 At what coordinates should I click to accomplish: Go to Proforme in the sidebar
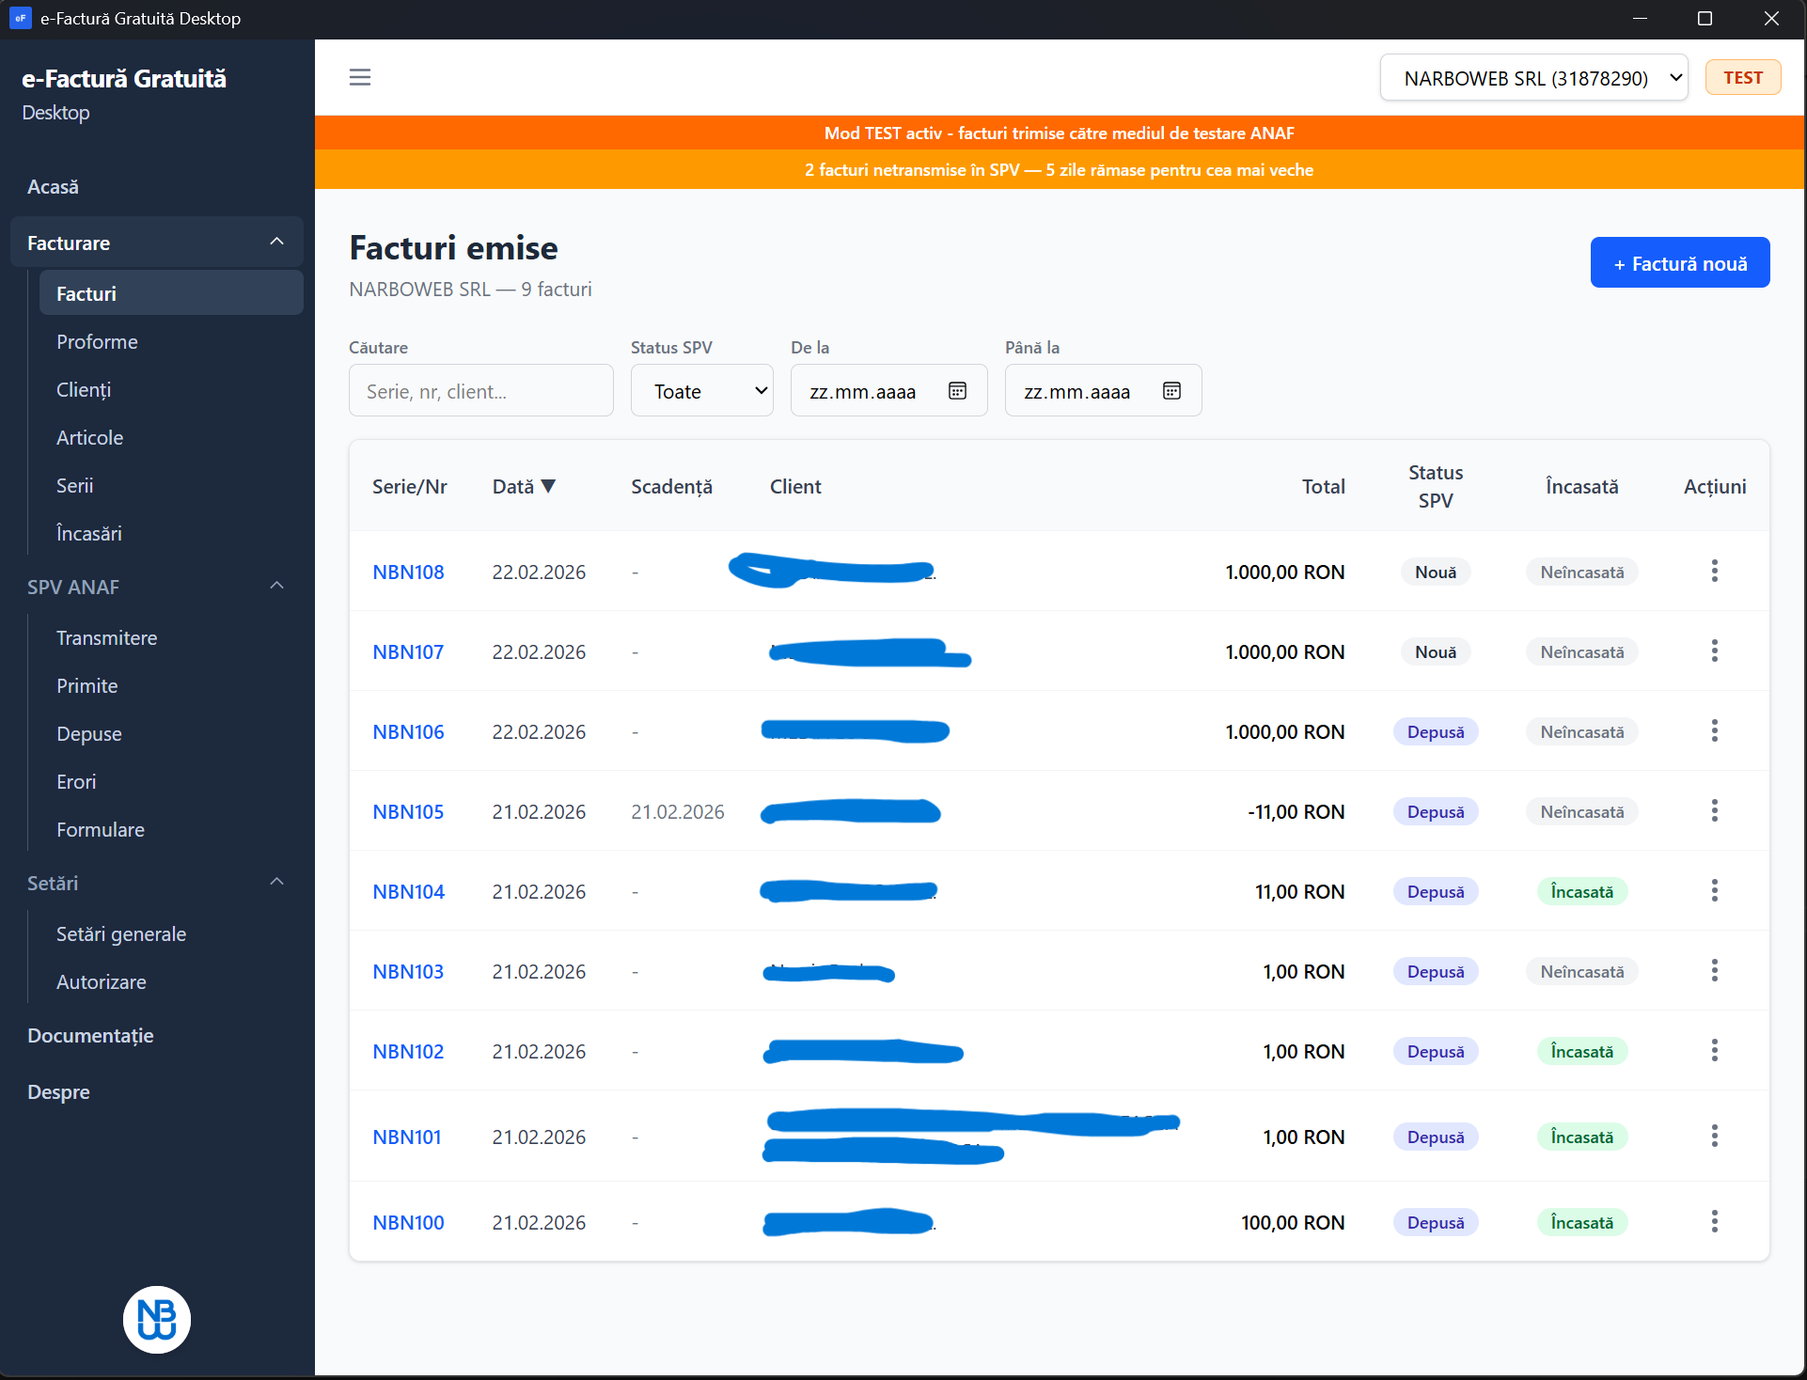(x=97, y=342)
